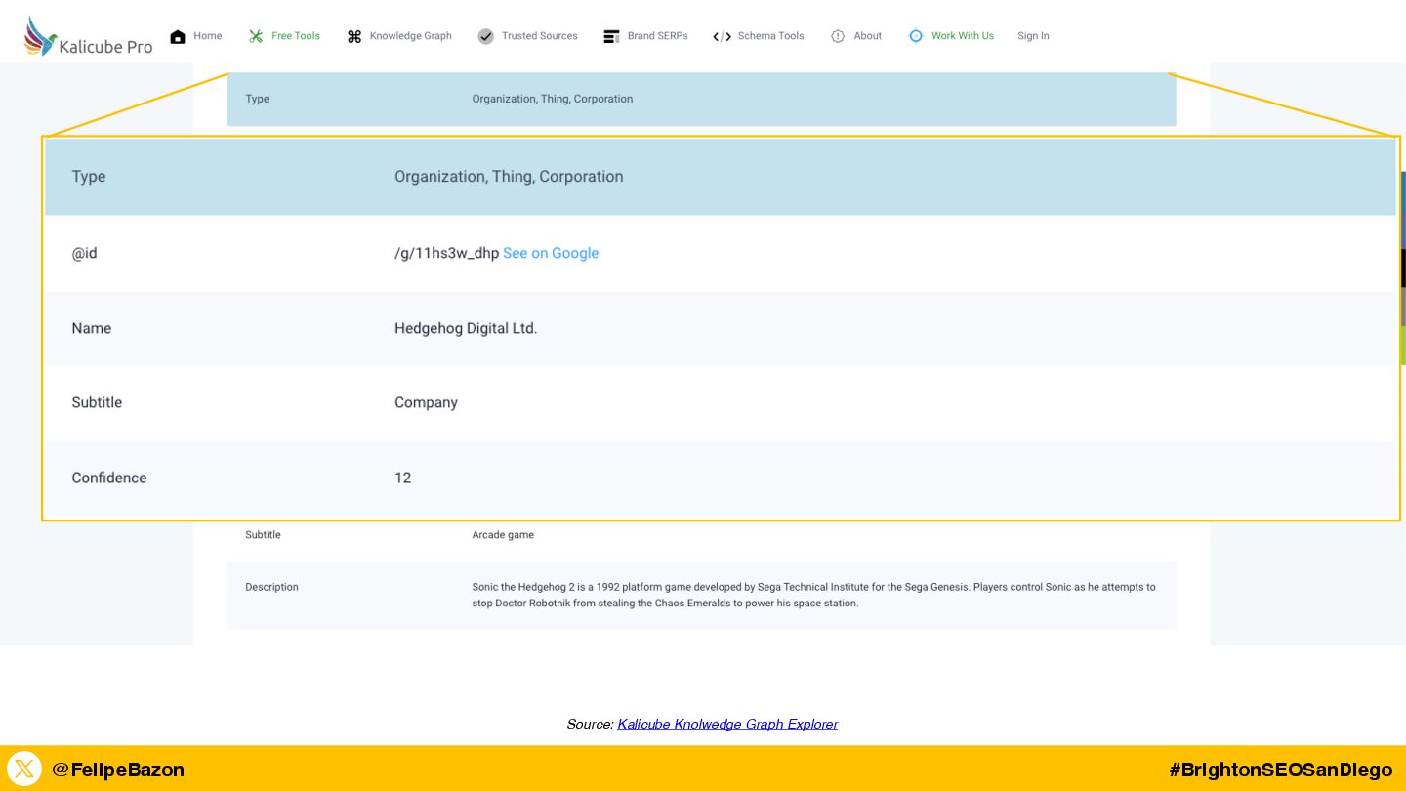Click the Home house icon

(178, 36)
